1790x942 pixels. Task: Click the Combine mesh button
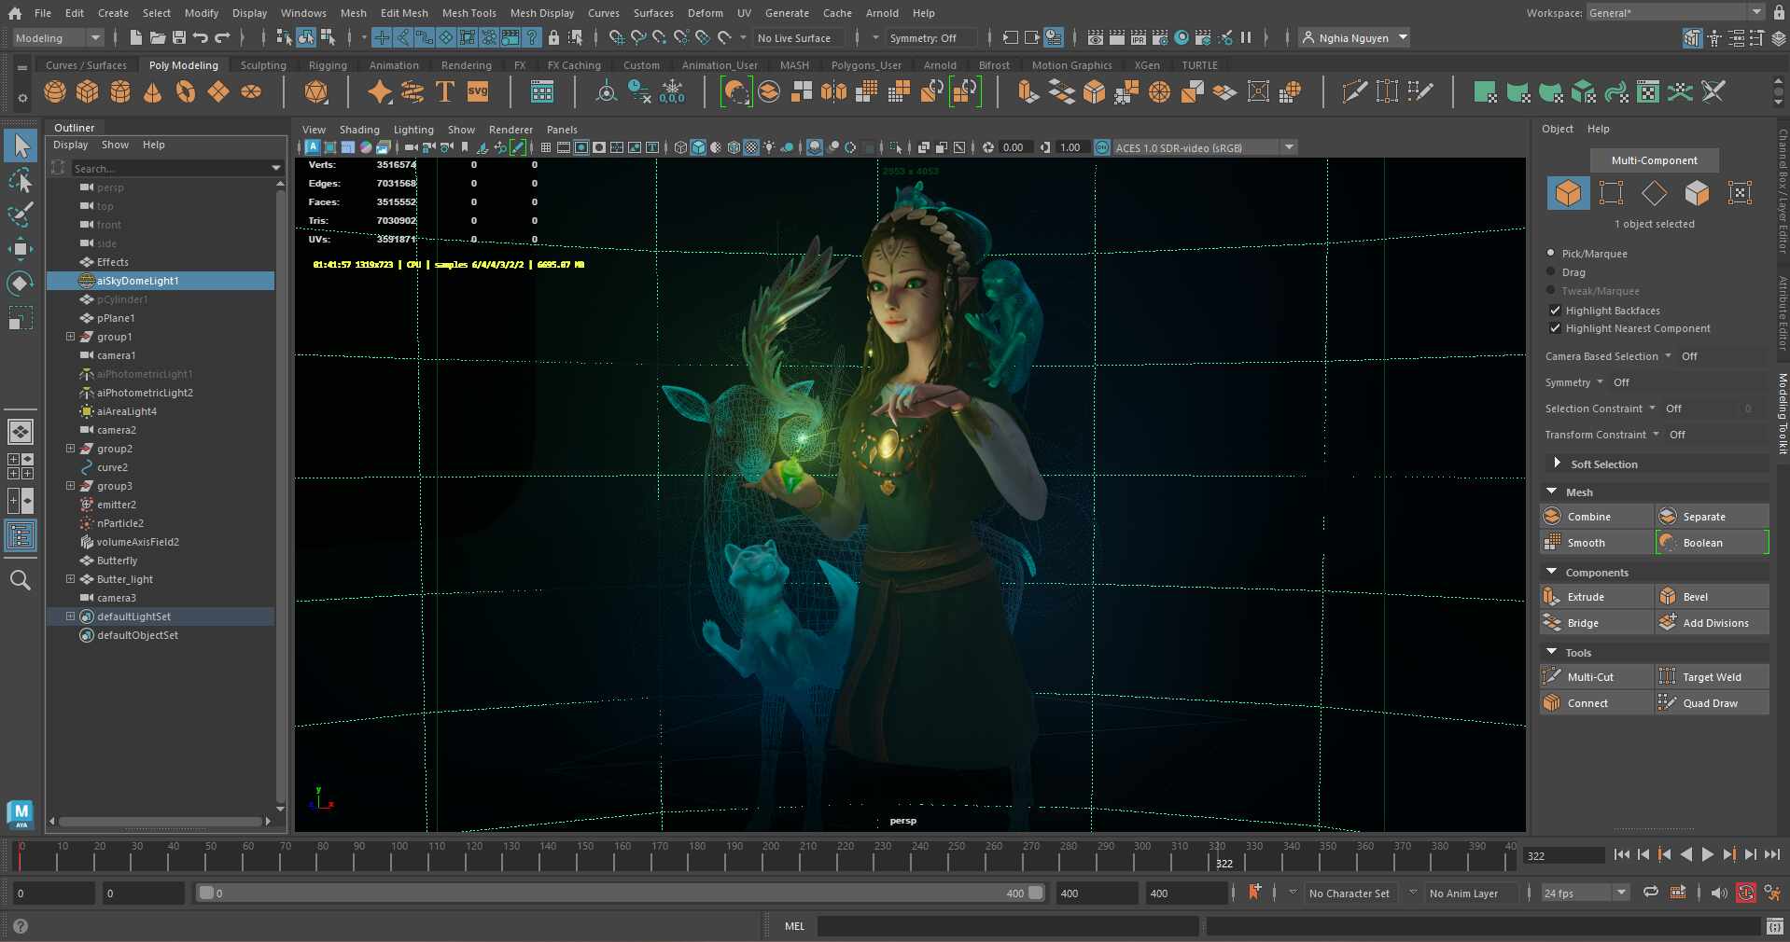pyautogui.click(x=1597, y=517)
